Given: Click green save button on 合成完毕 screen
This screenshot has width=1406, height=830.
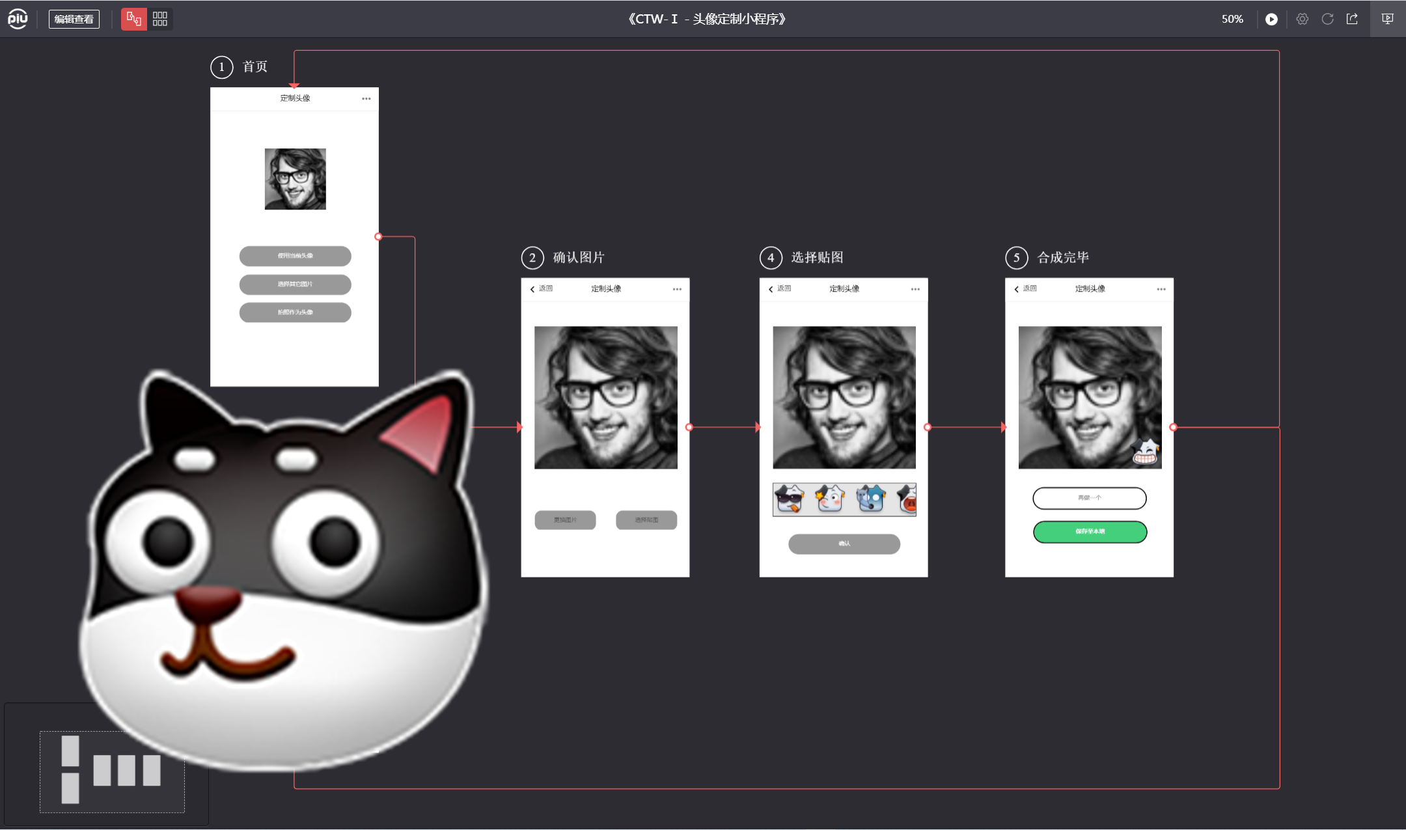Looking at the screenshot, I should coord(1090,531).
